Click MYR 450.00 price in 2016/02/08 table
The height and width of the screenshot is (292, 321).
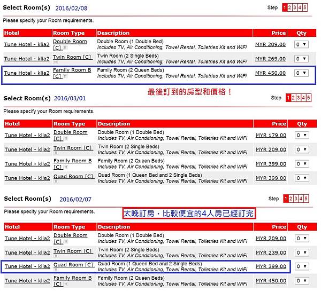pyautogui.click(x=270, y=73)
